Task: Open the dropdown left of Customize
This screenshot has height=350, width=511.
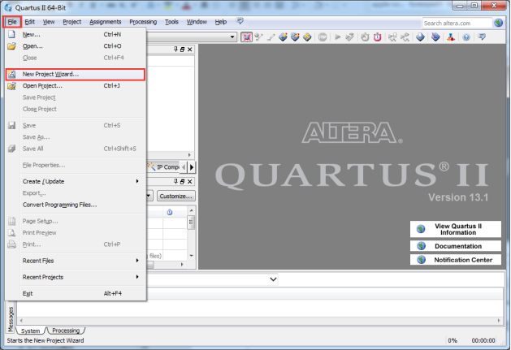Action: click(x=149, y=196)
